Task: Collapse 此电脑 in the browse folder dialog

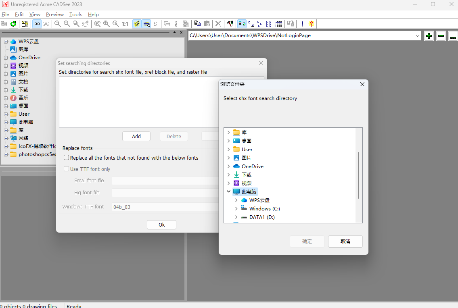Action: [x=228, y=191]
